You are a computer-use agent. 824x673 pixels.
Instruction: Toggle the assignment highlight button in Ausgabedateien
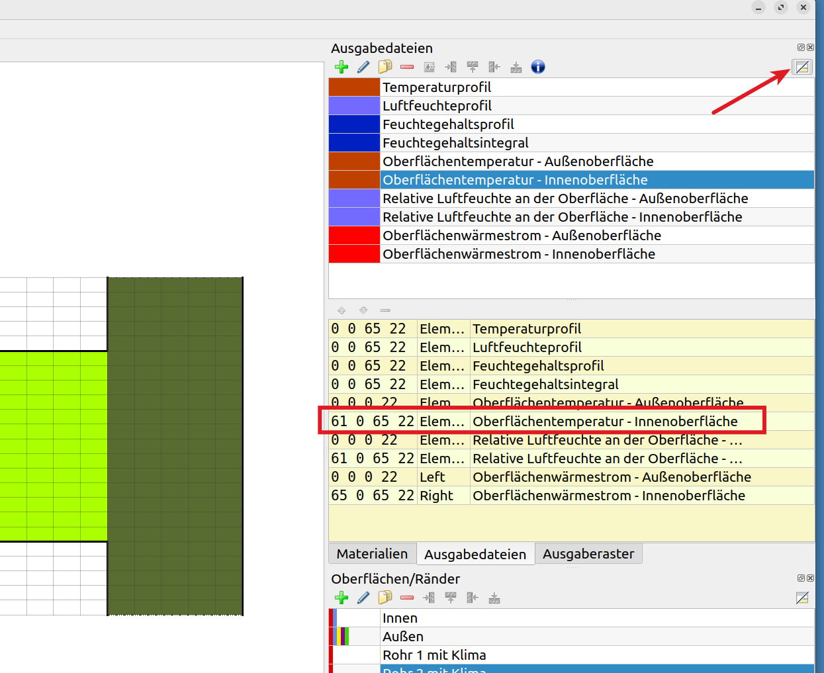pyautogui.click(x=802, y=67)
